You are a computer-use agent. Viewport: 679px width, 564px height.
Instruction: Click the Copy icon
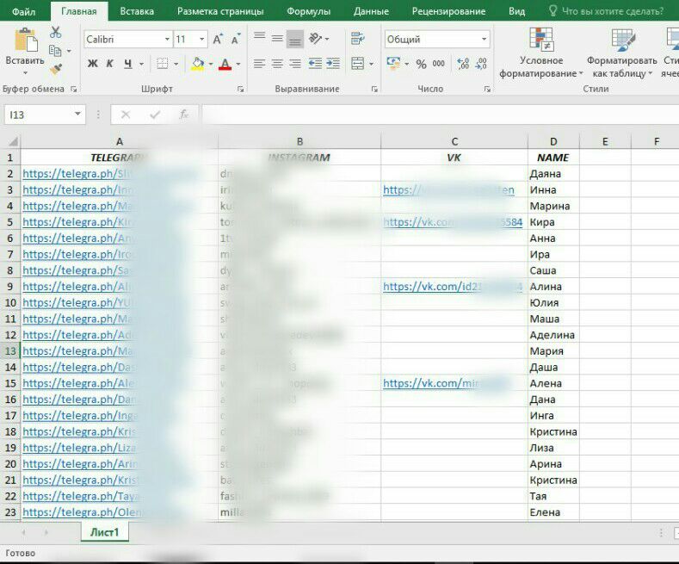click(55, 51)
